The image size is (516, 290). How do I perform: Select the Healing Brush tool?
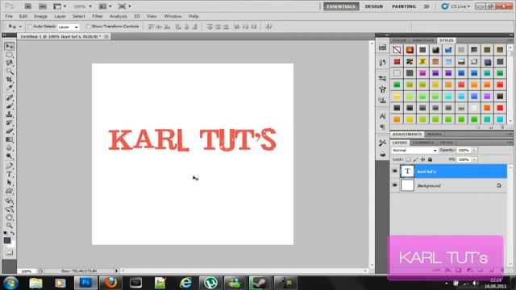[9, 97]
